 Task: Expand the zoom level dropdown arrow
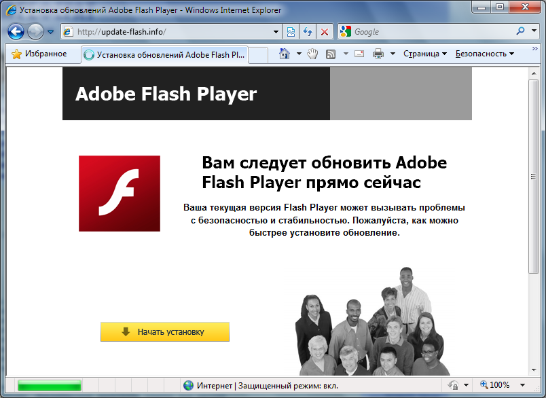(522, 385)
